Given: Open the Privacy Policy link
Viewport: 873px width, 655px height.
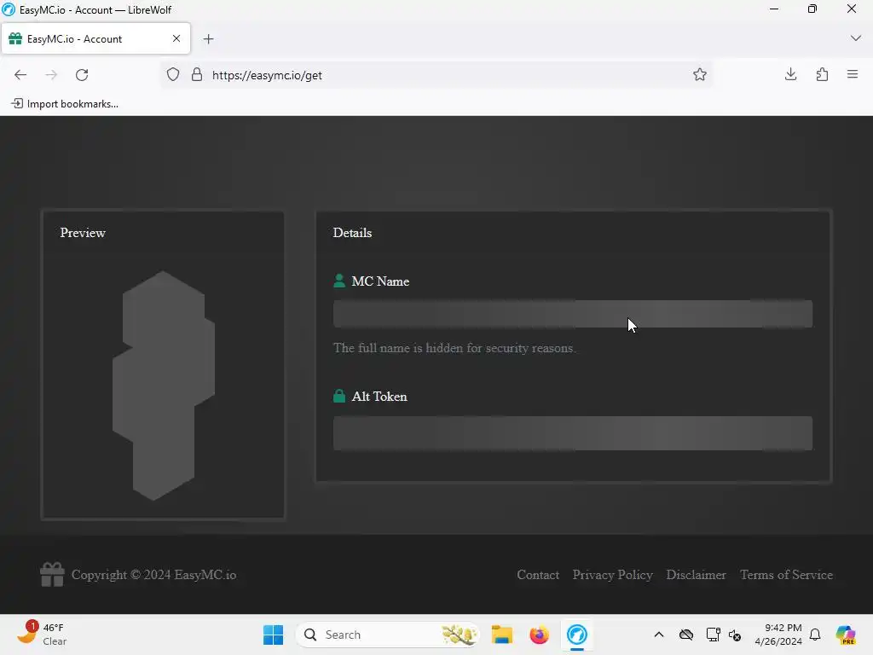Looking at the screenshot, I should pyautogui.click(x=612, y=575).
